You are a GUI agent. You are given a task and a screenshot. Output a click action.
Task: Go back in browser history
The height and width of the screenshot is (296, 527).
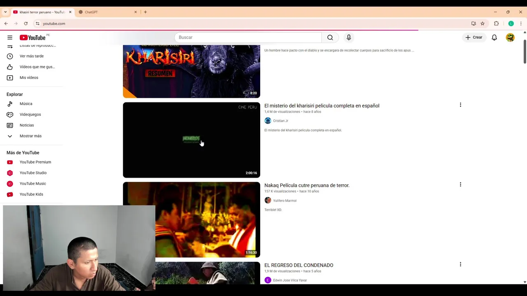[x=6, y=23]
